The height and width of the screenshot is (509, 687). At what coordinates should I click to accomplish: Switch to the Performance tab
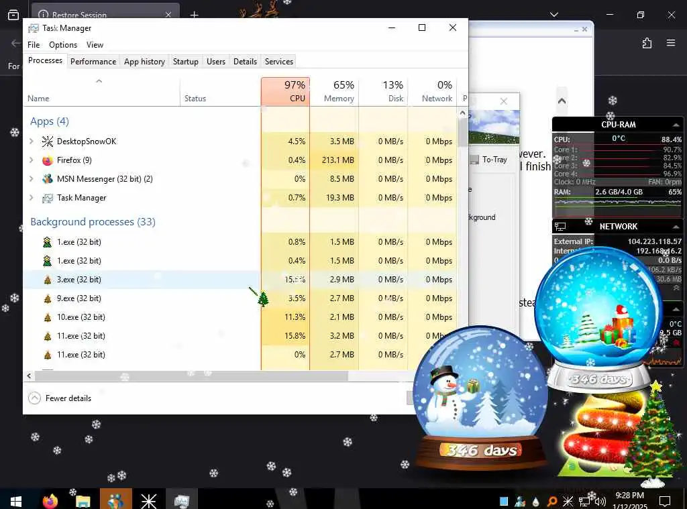pyautogui.click(x=93, y=62)
